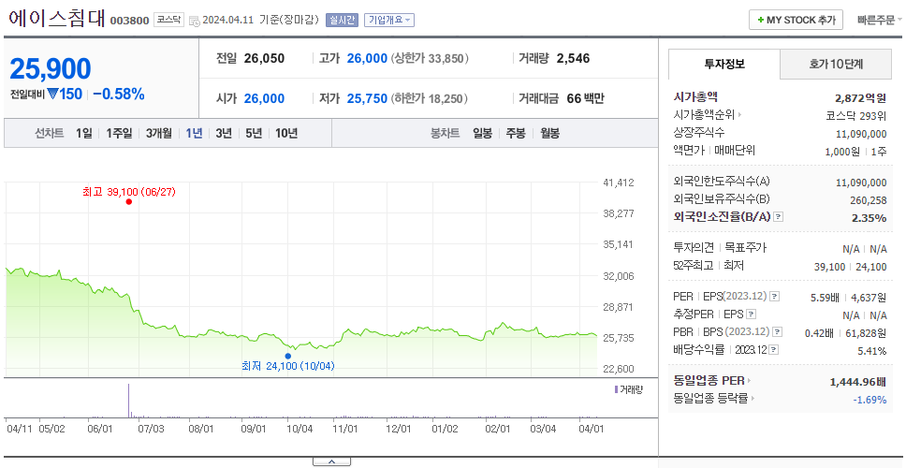The width and height of the screenshot is (906, 468).
Task: Click current price 25,900
Action: click(x=51, y=68)
